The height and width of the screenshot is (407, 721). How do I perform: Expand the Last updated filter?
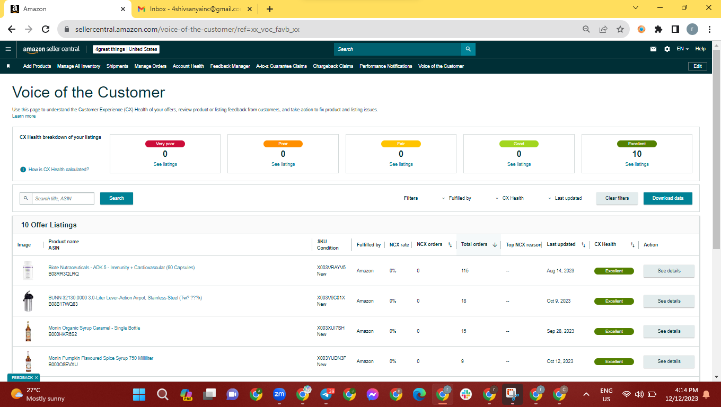[x=565, y=198]
